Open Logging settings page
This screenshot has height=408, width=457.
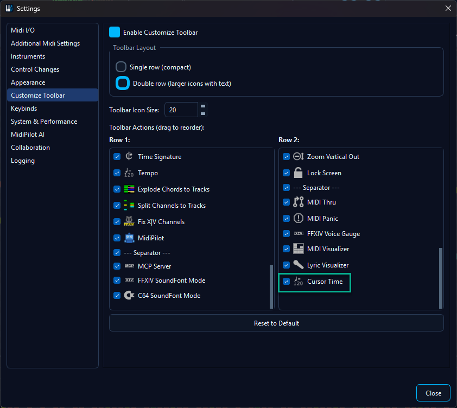click(x=53, y=161)
